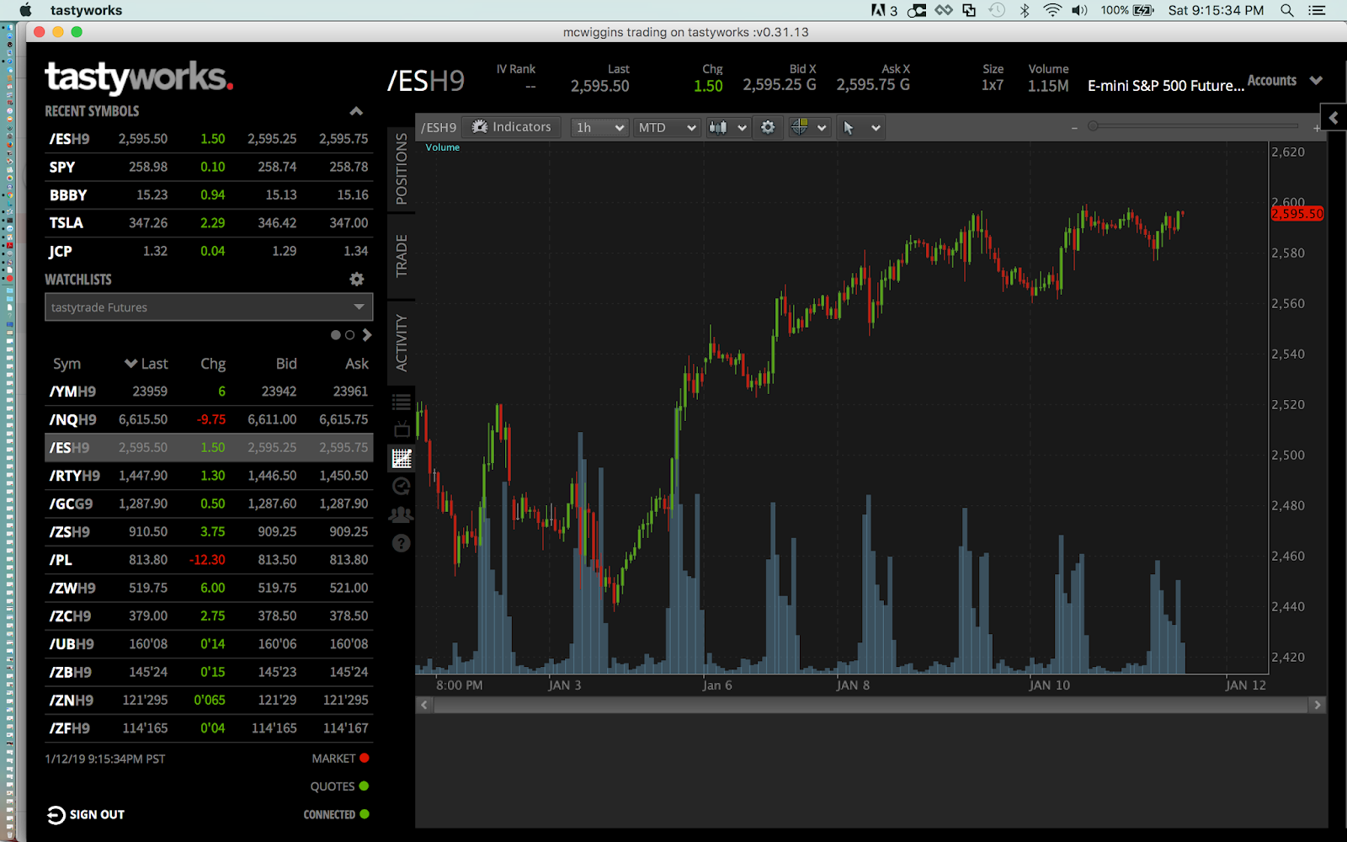Open the tastytrade TV icon in sidebar
This screenshot has width=1347, height=842.
click(x=402, y=430)
